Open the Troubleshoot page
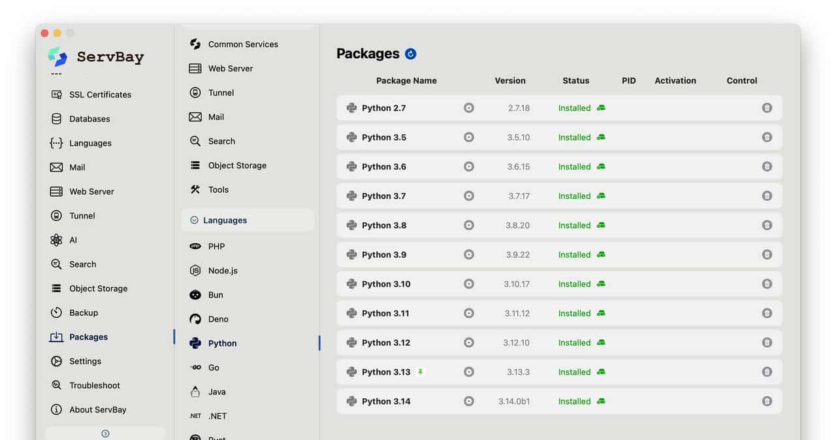This screenshot has height=440, width=836. click(x=95, y=386)
